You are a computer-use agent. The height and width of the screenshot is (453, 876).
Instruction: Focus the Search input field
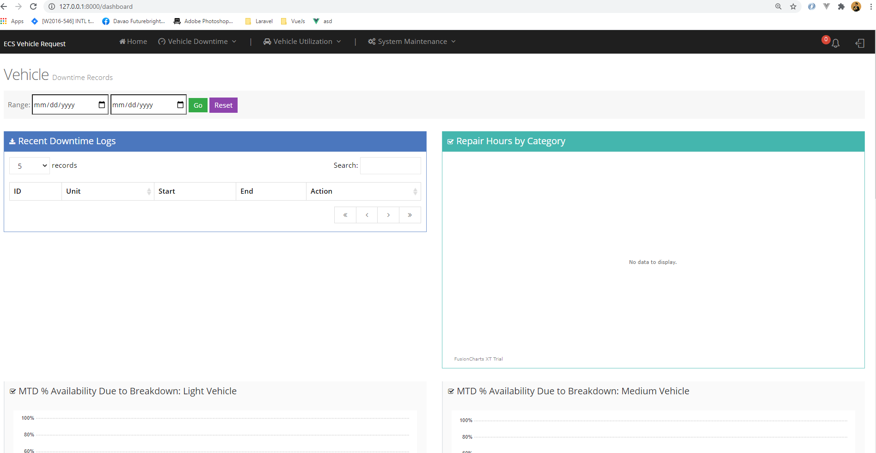point(391,165)
